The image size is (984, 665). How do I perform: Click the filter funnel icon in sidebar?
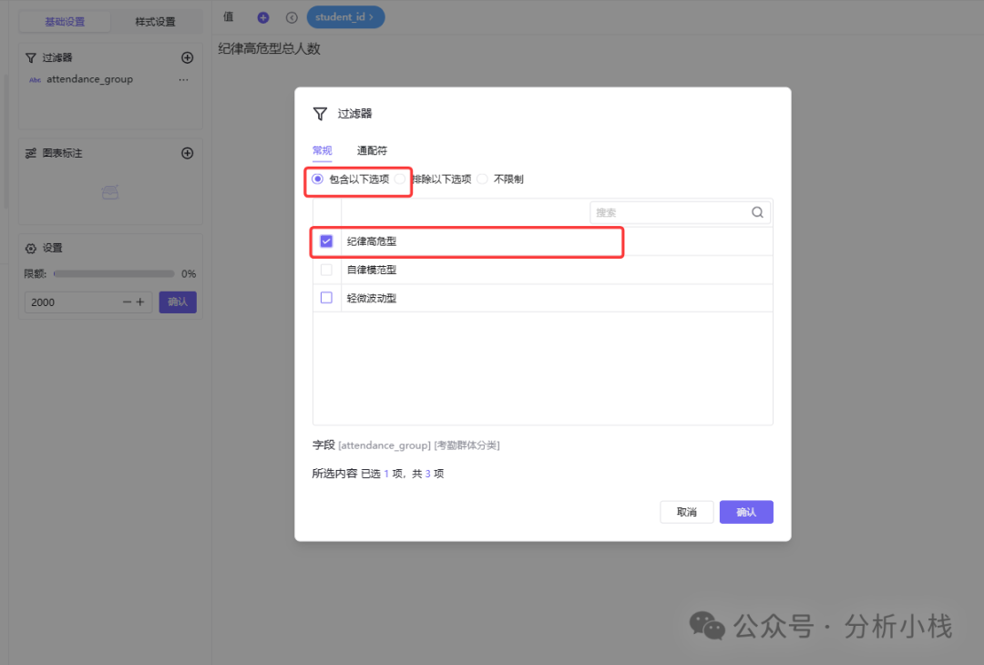[x=30, y=57]
